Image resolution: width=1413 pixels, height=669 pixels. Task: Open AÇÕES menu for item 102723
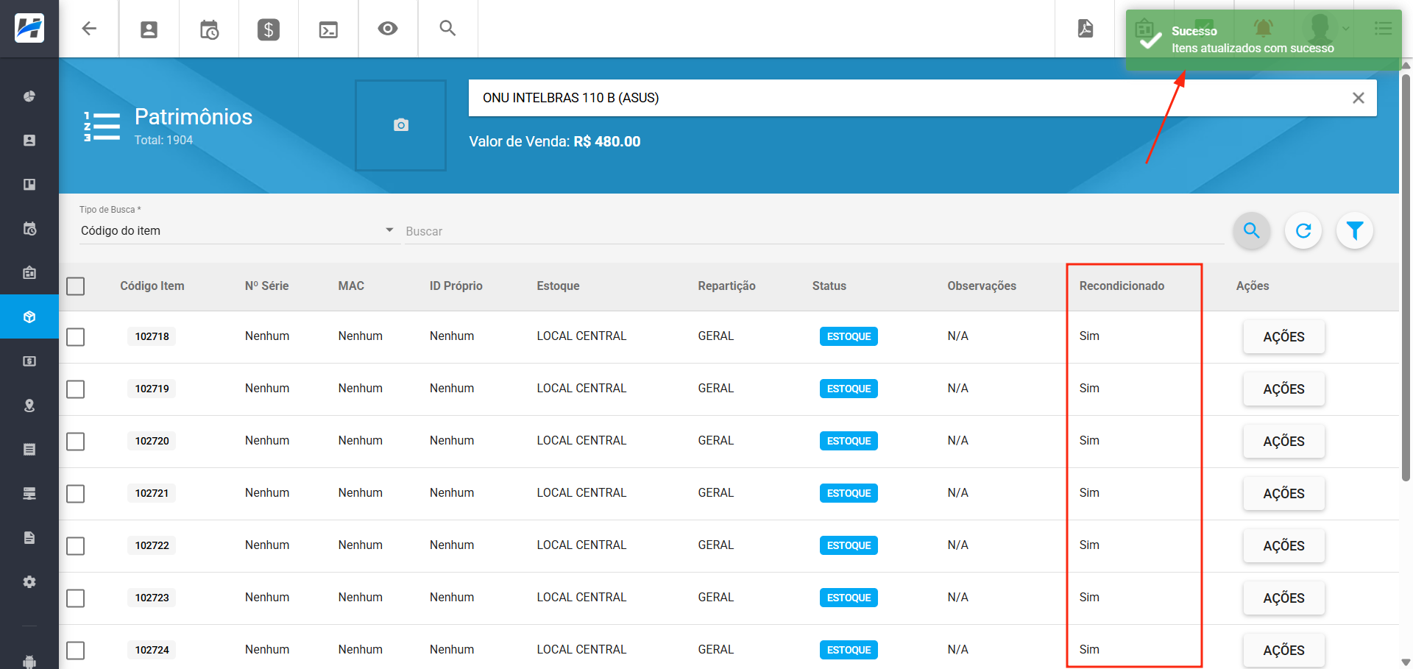[1284, 598]
